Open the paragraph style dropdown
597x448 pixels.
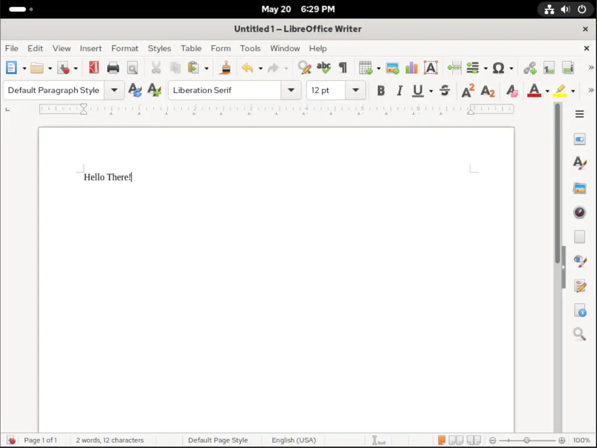pyautogui.click(x=114, y=90)
